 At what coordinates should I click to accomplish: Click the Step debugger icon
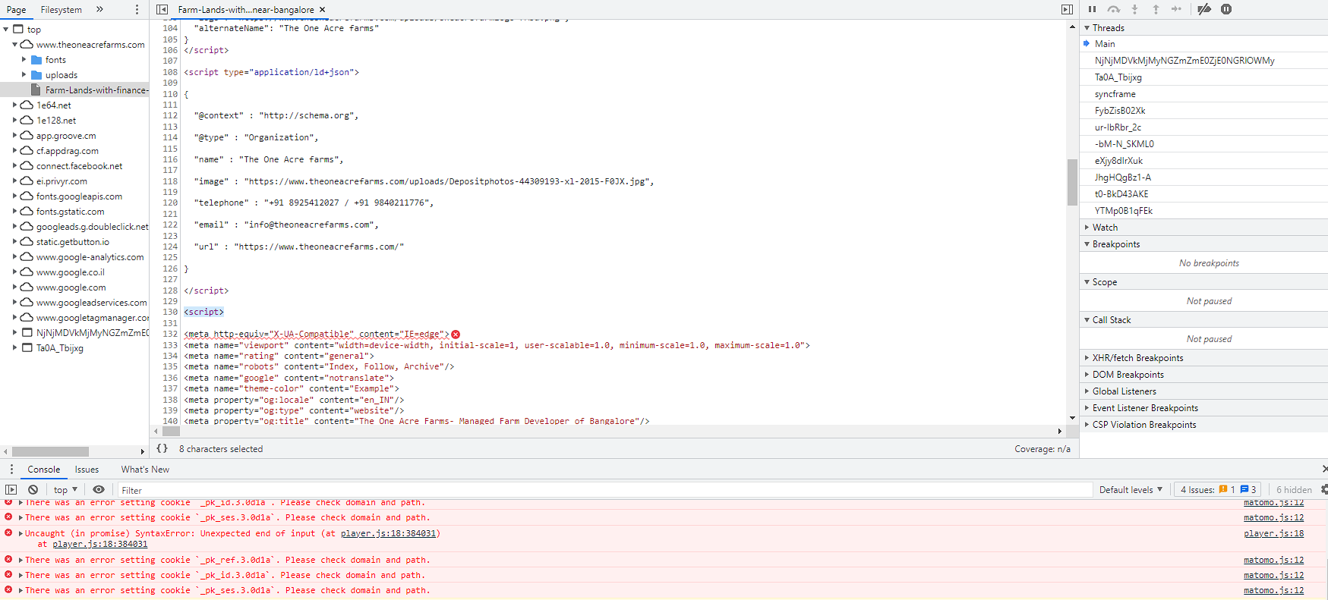point(1176,9)
